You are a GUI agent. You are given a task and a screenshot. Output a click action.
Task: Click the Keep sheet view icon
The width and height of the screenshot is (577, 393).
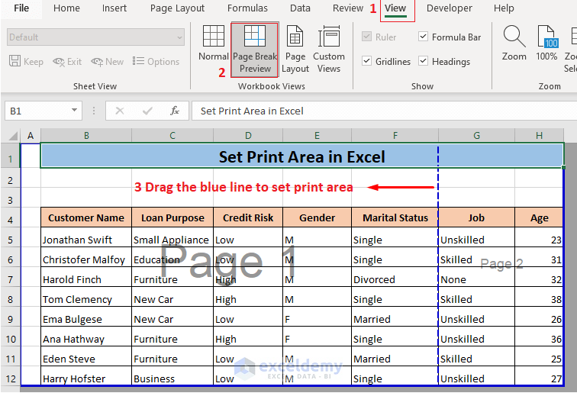[15, 61]
